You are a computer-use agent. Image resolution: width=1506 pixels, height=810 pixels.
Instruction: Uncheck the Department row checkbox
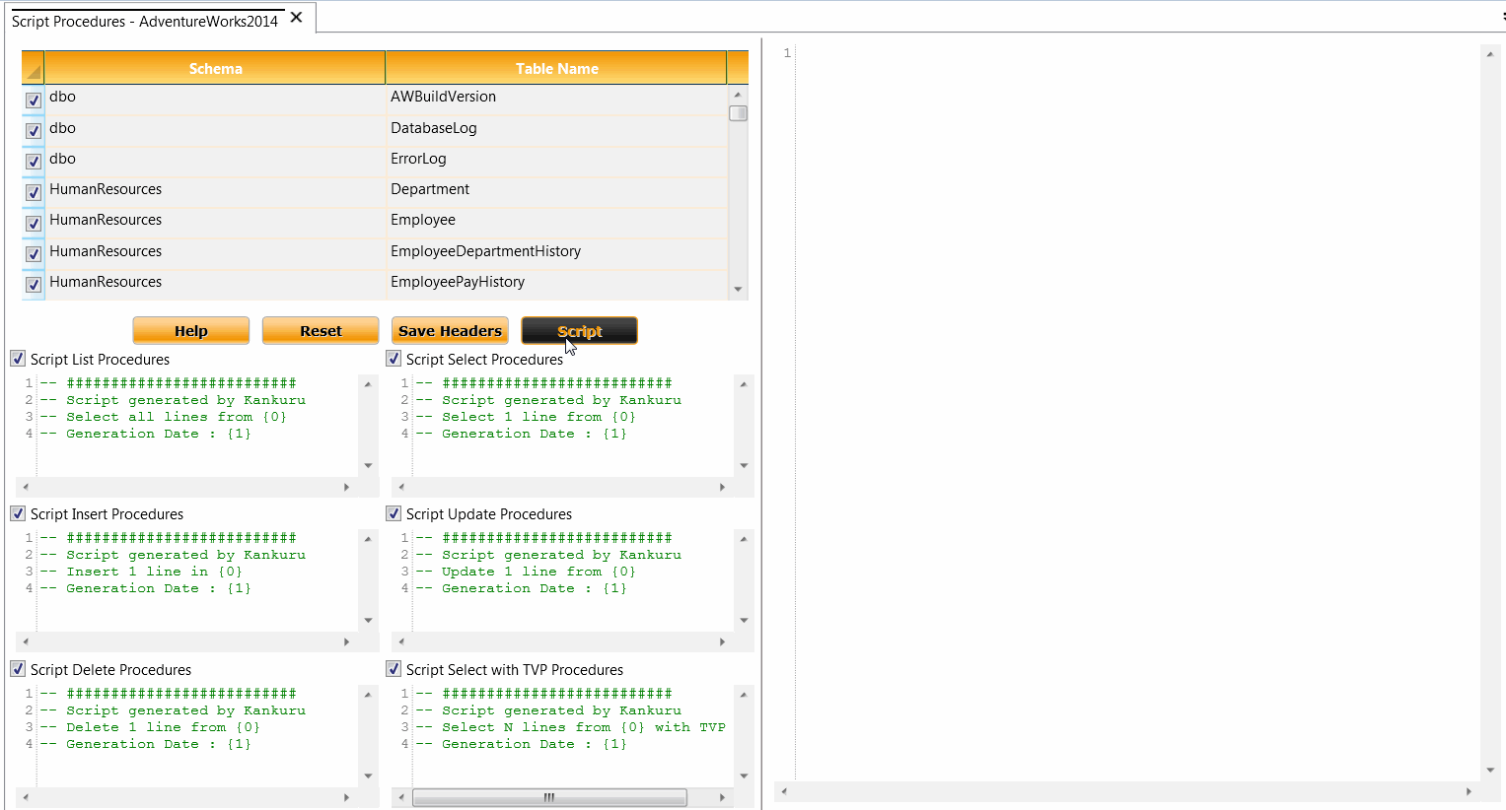pos(34,192)
